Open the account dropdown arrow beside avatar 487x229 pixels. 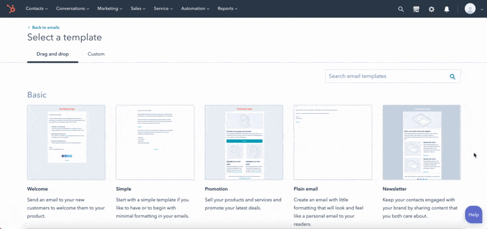click(482, 9)
